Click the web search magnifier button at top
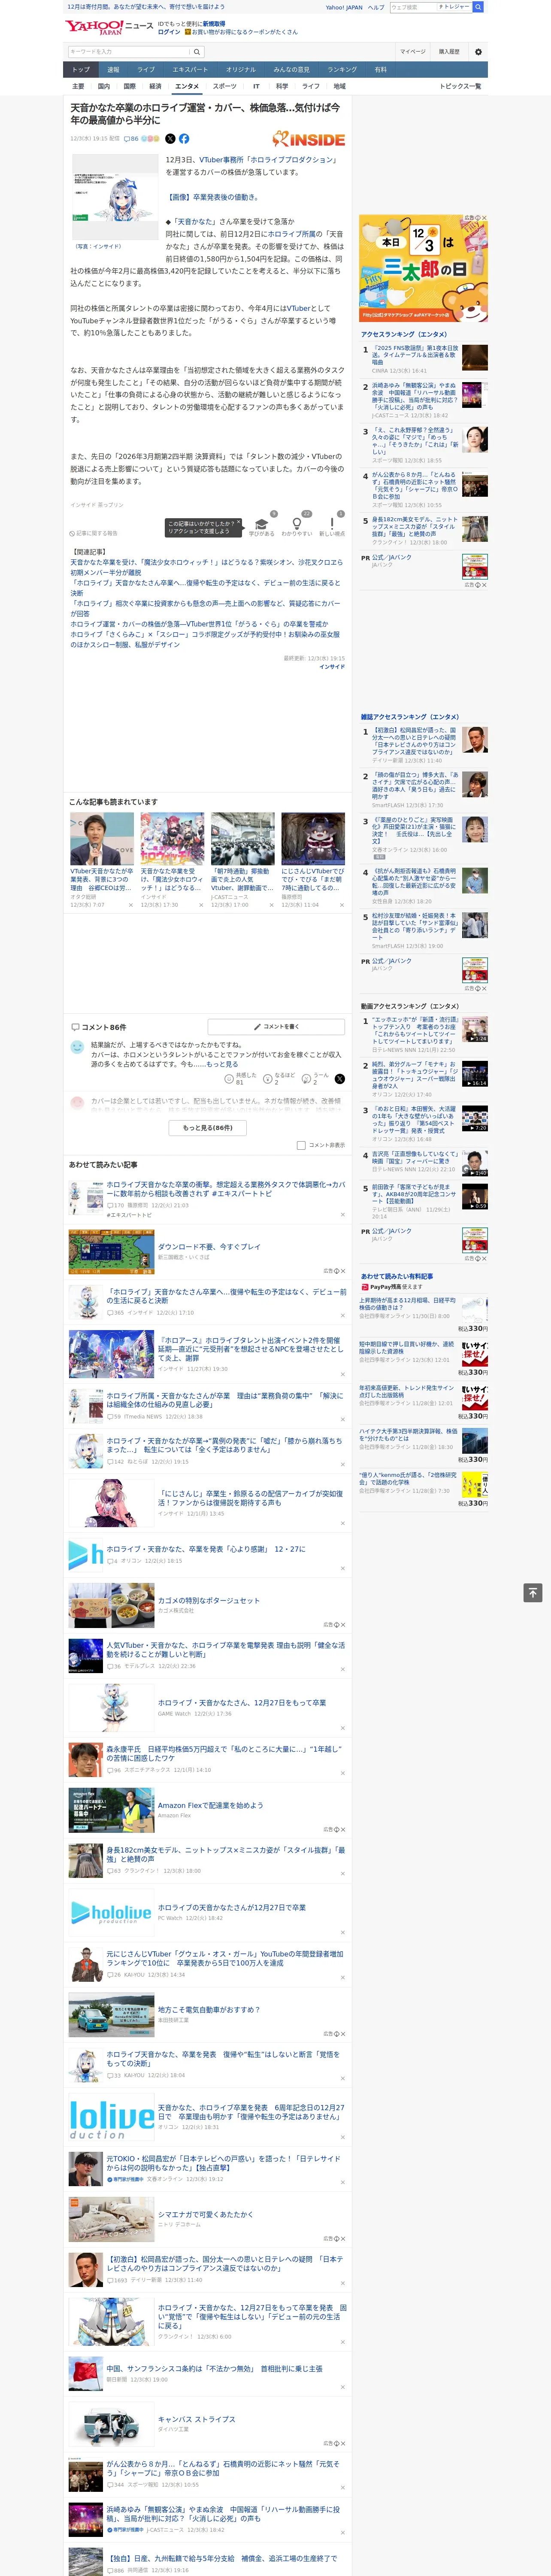The width and height of the screenshot is (551, 2576). 478,7
